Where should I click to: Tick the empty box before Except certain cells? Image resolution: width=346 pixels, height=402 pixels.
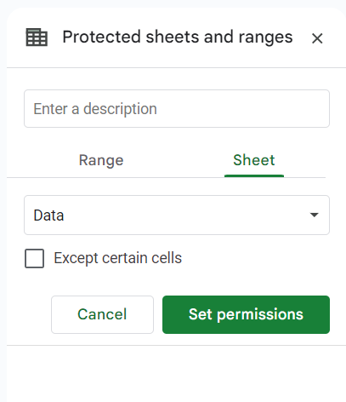(x=34, y=258)
